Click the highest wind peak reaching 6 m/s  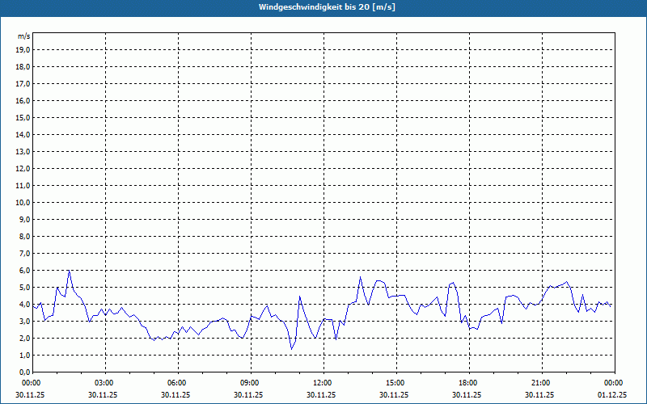pos(69,271)
